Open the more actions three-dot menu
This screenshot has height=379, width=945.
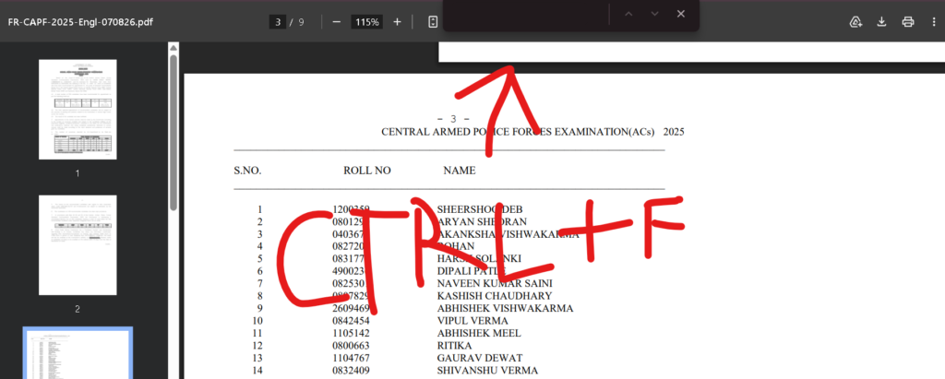[x=934, y=22]
